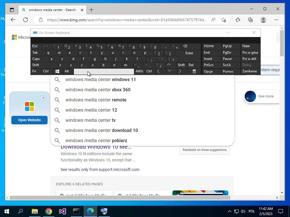Click the Enter key on On-Screen Keyboard

[189, 53]
